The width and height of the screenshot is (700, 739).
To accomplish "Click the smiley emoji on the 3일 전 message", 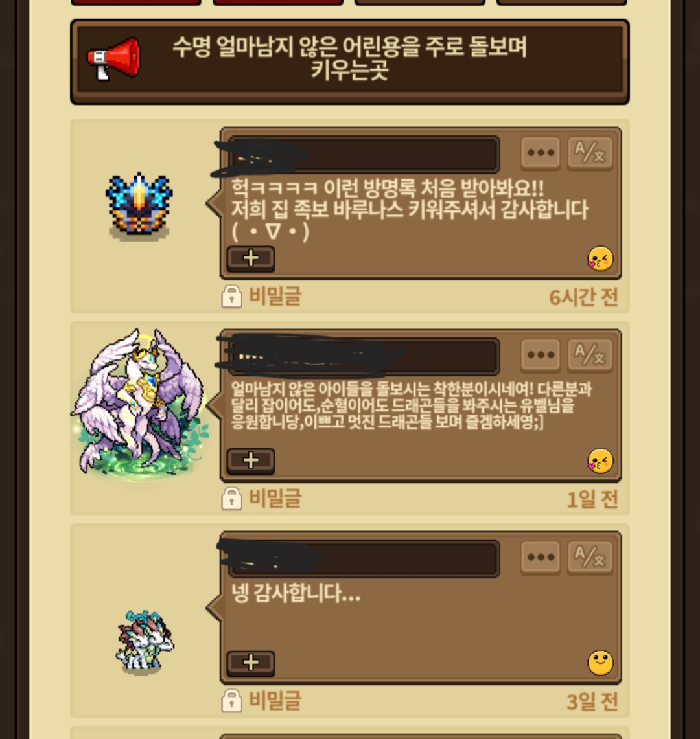I will [600, 663].
